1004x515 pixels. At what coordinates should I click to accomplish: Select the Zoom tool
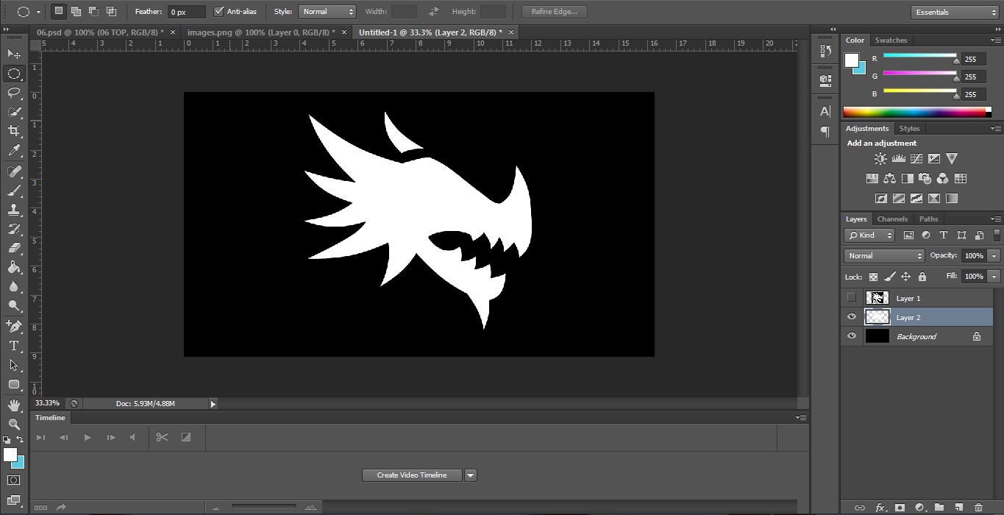(14, 425)
